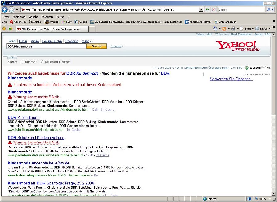Viewport: 277px width, 202px height.
Task: Open the Abacho.de - Übersetzer bookmark
Action: tap(26, 22)
